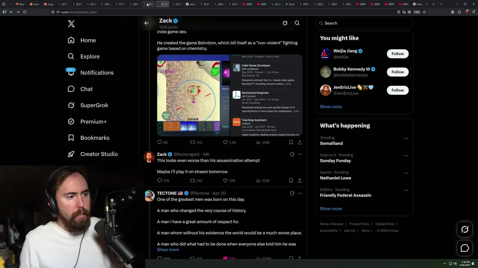Open more menu on TECTONE's post
Viewport: 478px width, 268px height.
299,193
